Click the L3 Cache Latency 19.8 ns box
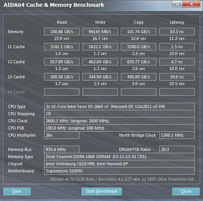The width and height of the screenshot is (203, 201). tap(177, 77)
